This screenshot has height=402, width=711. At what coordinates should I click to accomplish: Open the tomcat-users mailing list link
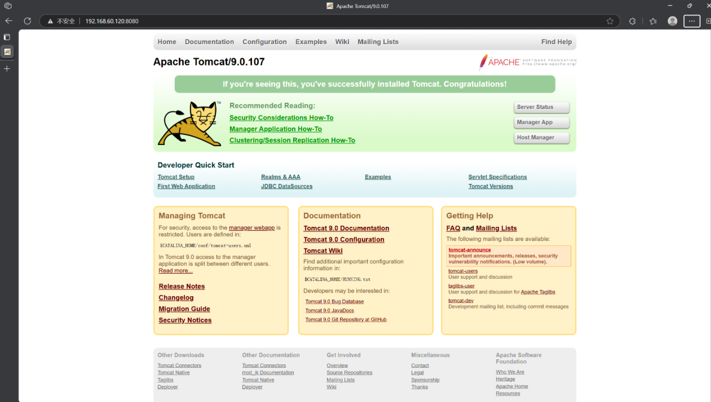463,271
